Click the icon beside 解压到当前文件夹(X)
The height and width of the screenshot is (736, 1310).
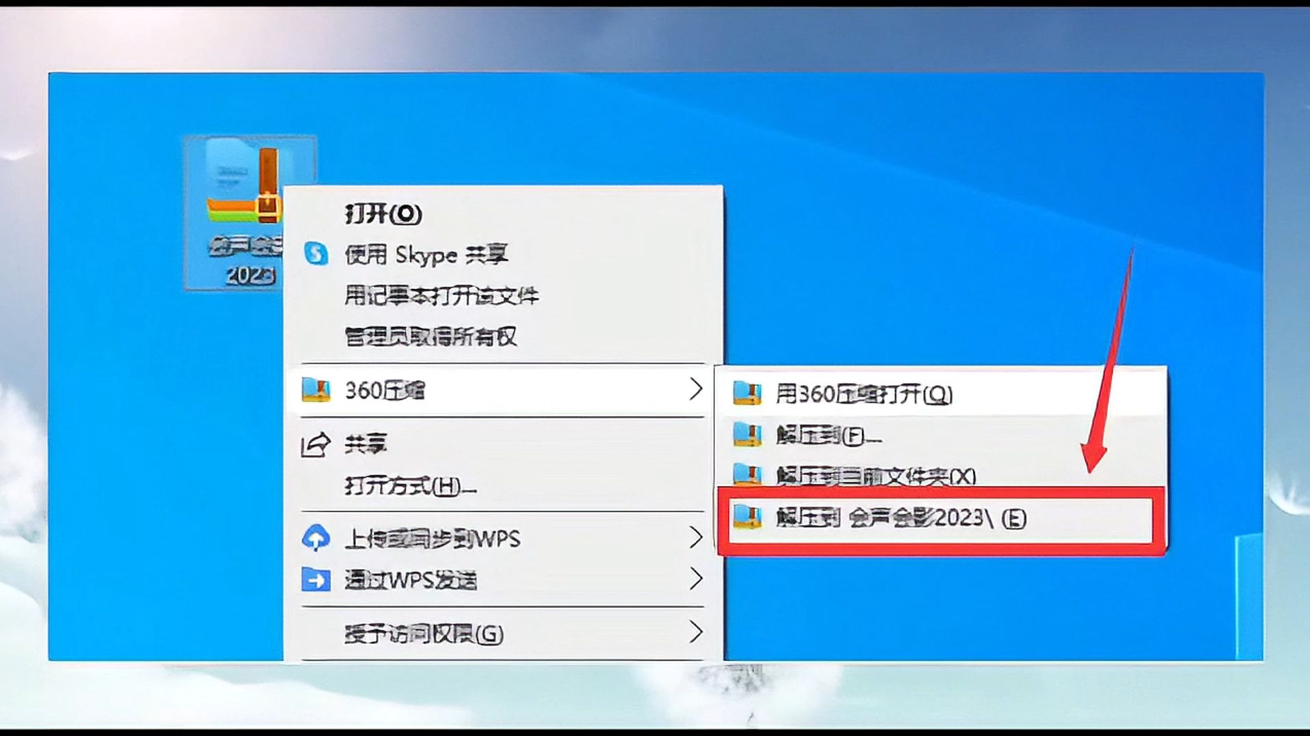pos(747,474)
